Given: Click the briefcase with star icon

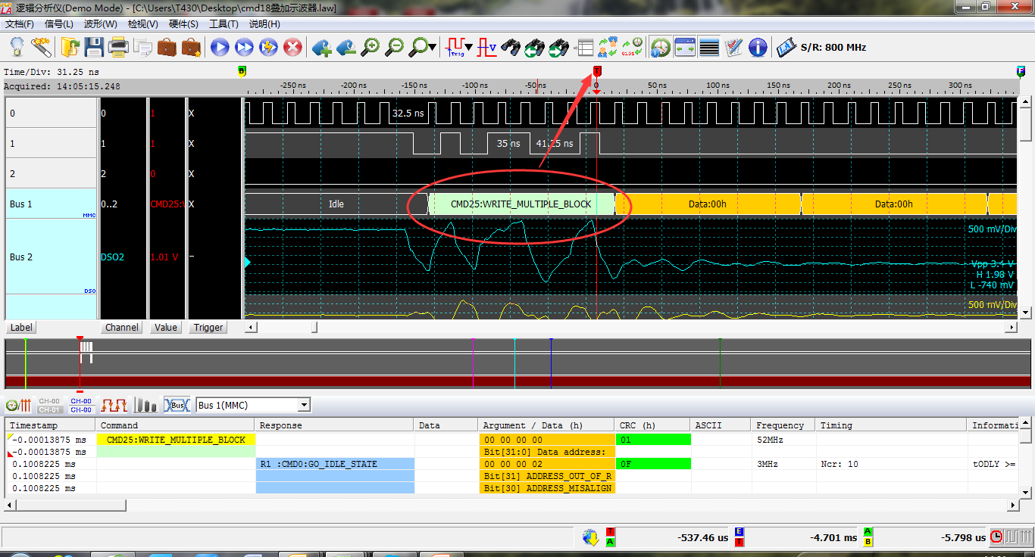Looking at the screenshot, I should 191,47.
